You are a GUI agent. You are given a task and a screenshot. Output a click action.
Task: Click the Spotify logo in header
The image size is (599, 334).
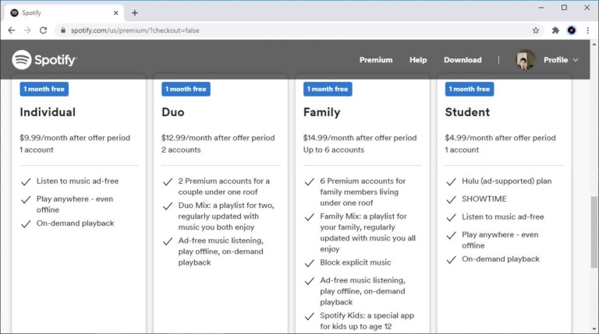point(44,60)
